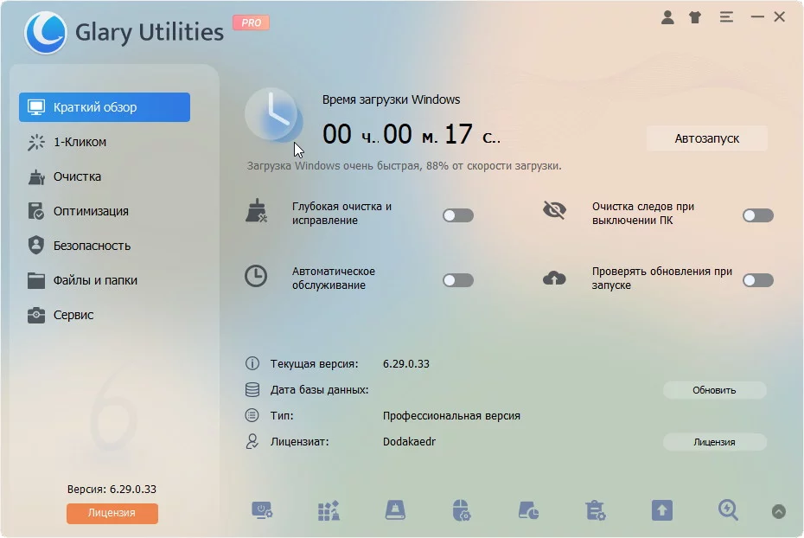Open the skin (t-shirt) icon
The width and height of the screenshot is (804, 538).
(695, 17)
